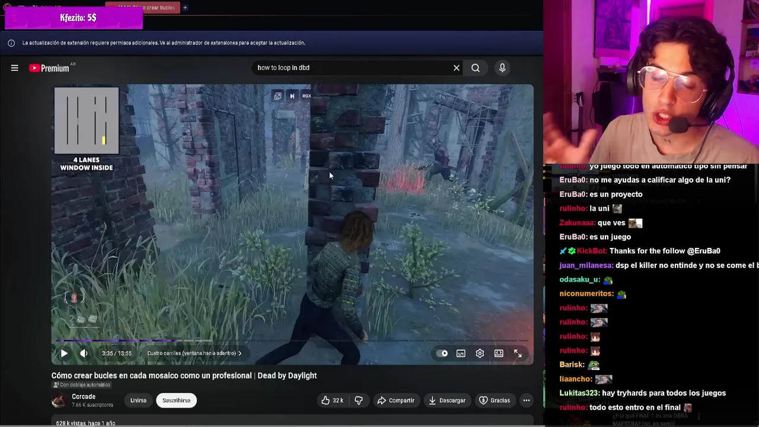Screen dimensions: 759x427
Task: Start voice search with microphone icon
Action: [x=502, y=68]
